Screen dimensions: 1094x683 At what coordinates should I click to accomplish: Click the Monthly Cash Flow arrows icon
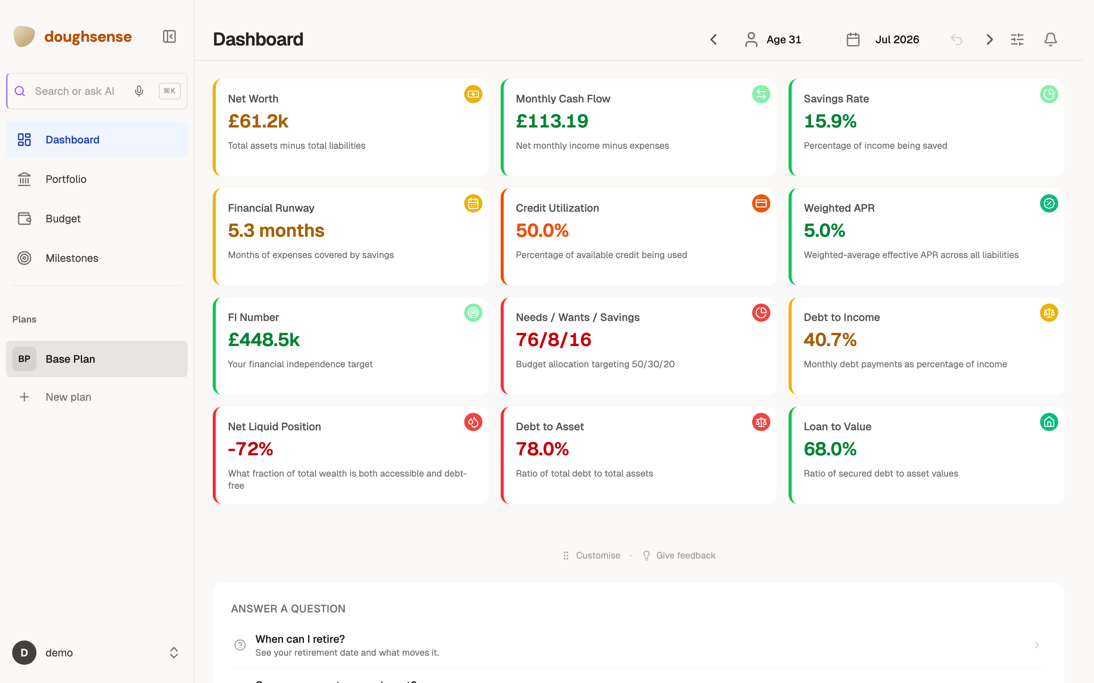click(x=761, y=94)
